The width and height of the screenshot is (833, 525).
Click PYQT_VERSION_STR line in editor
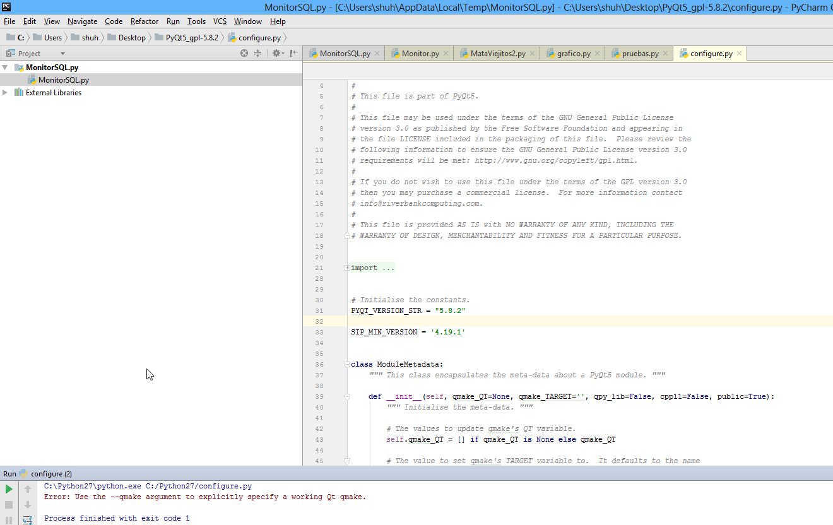408,311
